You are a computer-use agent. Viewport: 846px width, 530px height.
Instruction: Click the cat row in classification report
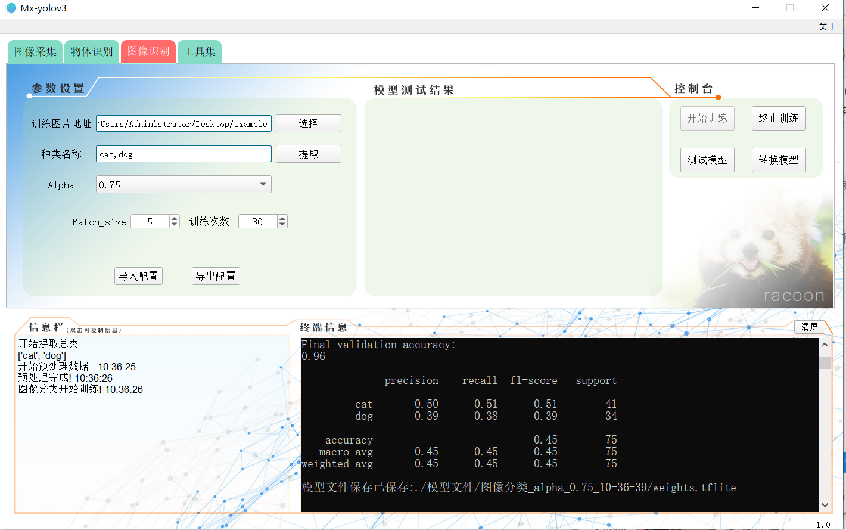click(x=486, y=404)
